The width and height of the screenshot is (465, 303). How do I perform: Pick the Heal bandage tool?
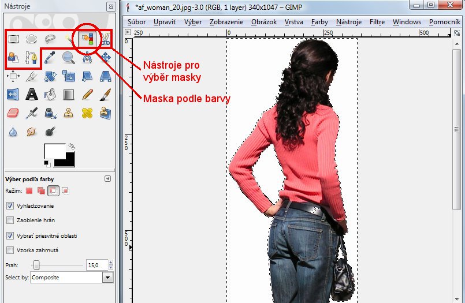87,113
